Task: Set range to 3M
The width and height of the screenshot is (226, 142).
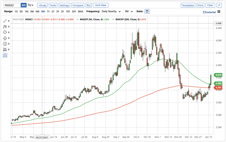Action: pos(32,11)
